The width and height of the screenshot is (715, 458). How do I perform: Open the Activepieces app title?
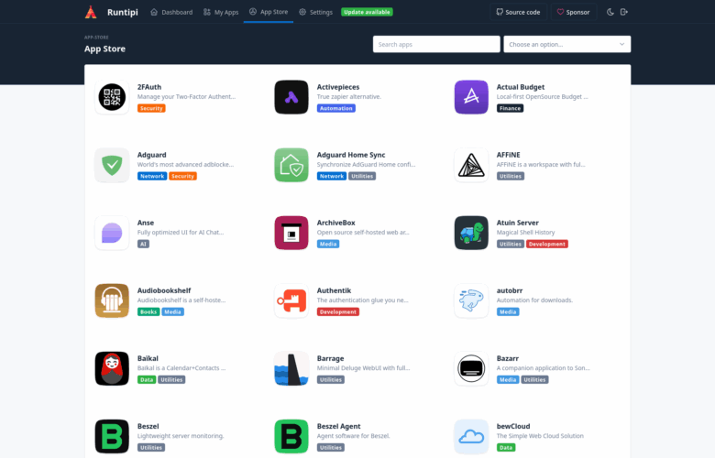(338, 87)
